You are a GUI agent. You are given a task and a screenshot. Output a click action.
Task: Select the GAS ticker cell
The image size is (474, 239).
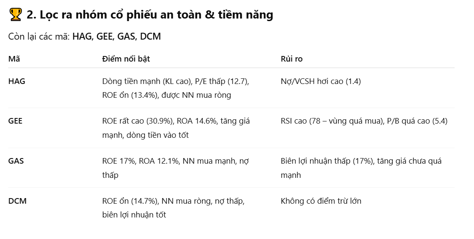[x=16, y=161]
